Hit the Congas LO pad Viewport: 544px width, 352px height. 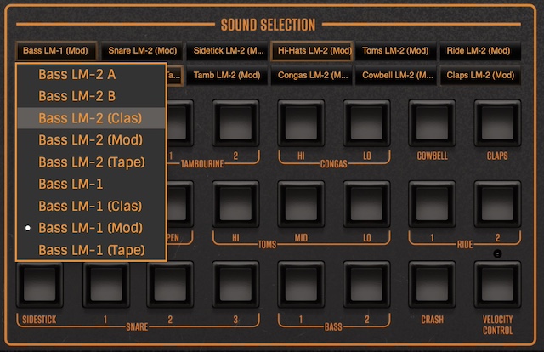click(366, 123)
